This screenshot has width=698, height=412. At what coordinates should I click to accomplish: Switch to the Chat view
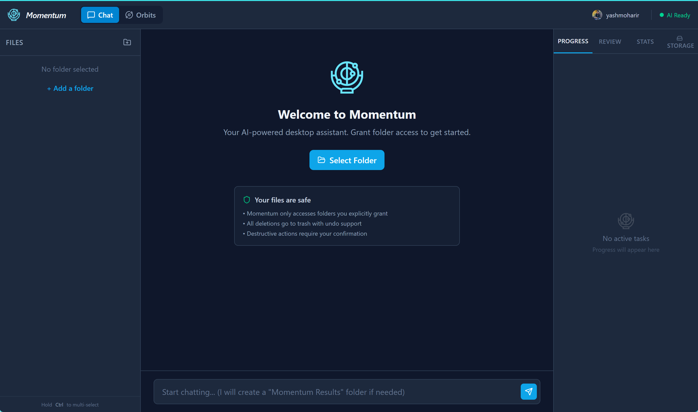(x=100, y=15)
